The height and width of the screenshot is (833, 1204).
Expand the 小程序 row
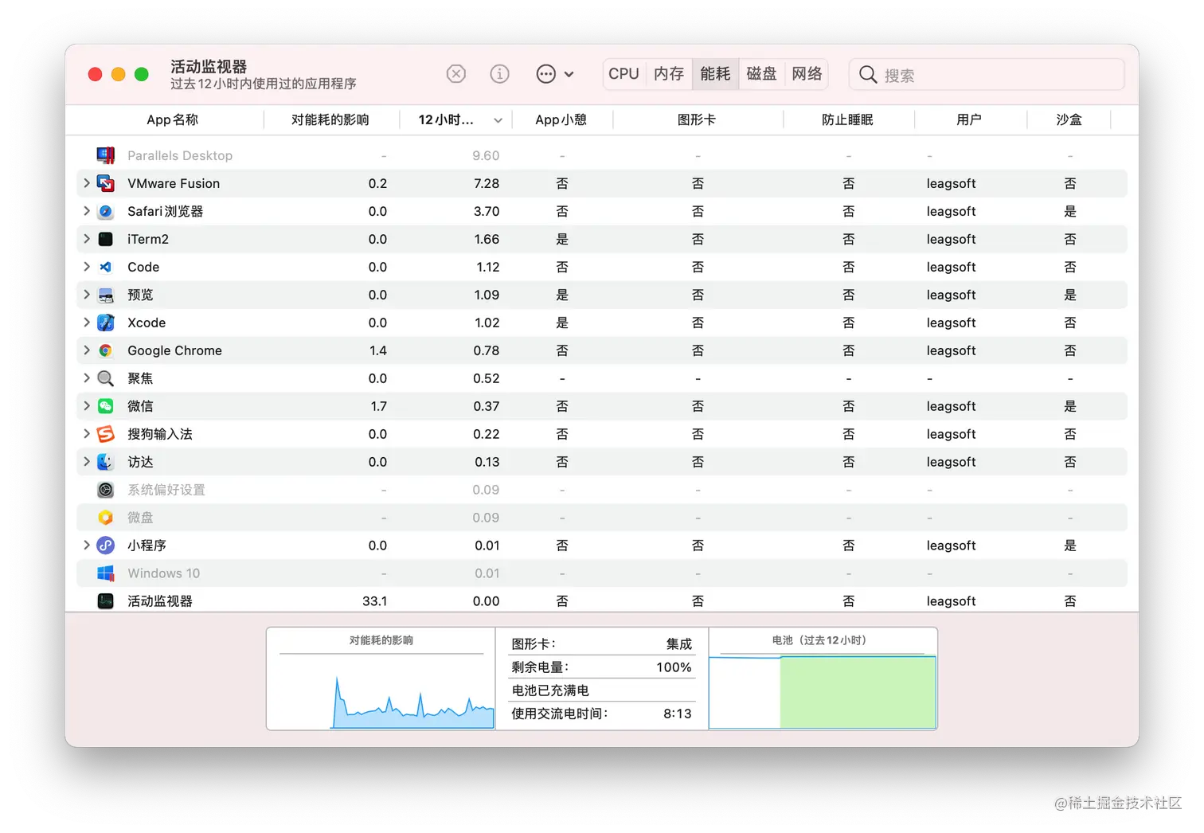pyautogui.click(x=86, y=546)
